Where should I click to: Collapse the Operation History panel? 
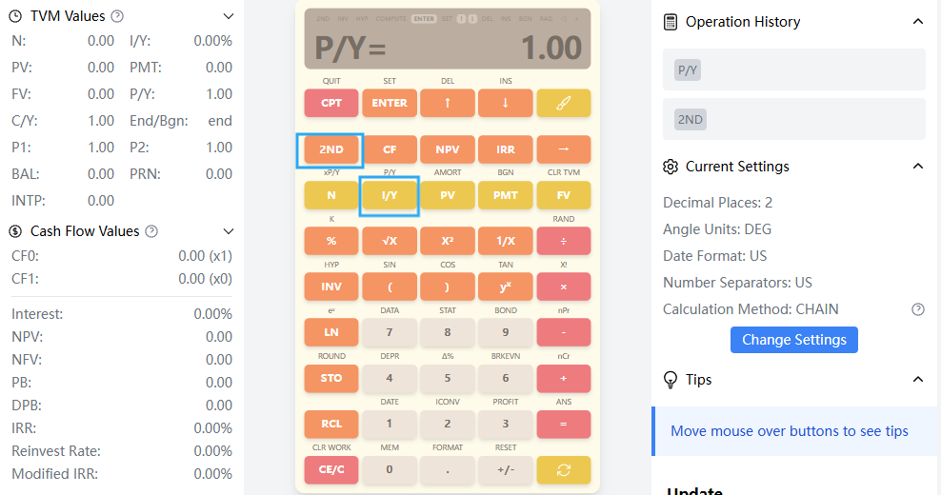917,22
